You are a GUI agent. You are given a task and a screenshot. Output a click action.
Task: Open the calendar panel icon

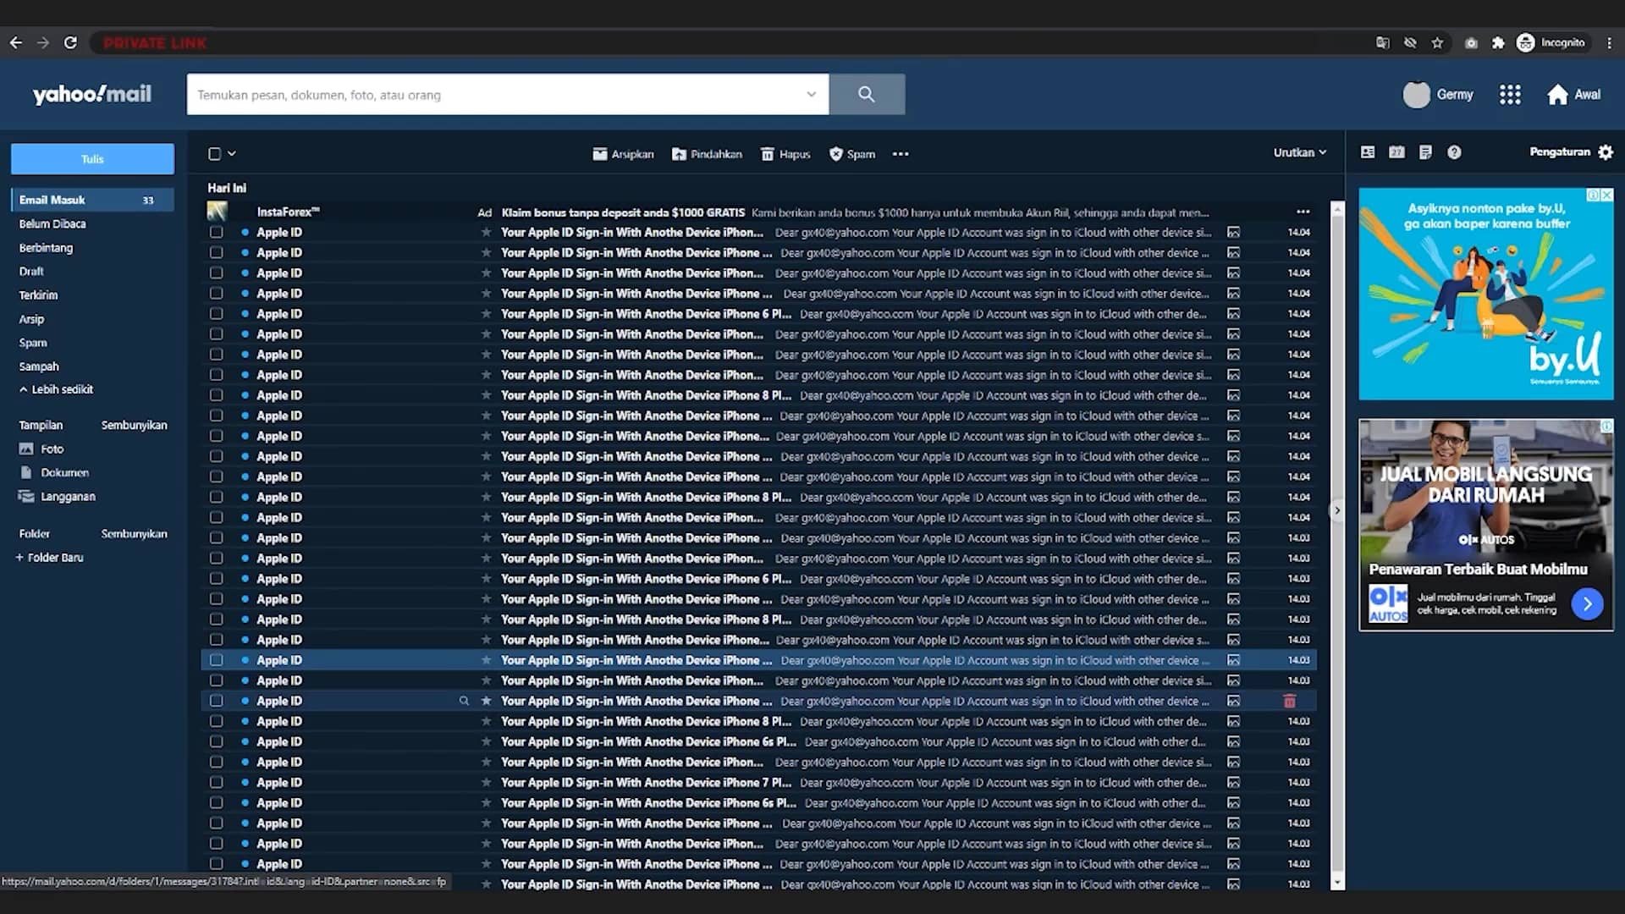click(x=1396, y=152)
